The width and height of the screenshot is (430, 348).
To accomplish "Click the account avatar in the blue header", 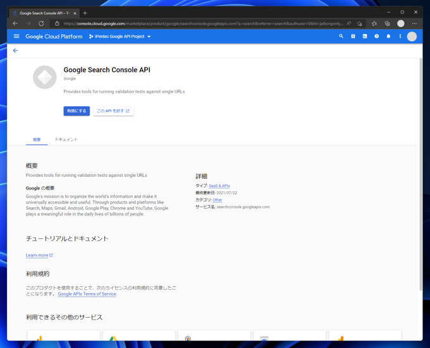I will coord(412,37).
